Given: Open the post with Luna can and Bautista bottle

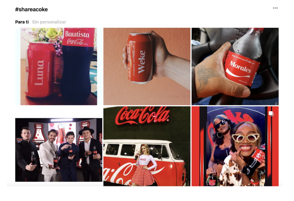Looking at the screenshot, I should coord(59,66).
